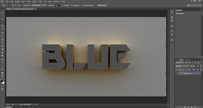The image size is (203, 108).
Task: Select the Rectangular Marquee tool
Action: 2,16
